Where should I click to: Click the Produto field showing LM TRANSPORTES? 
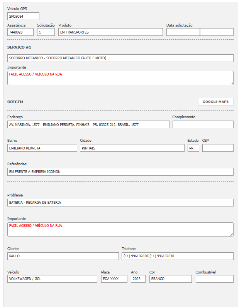coord(110,32)
